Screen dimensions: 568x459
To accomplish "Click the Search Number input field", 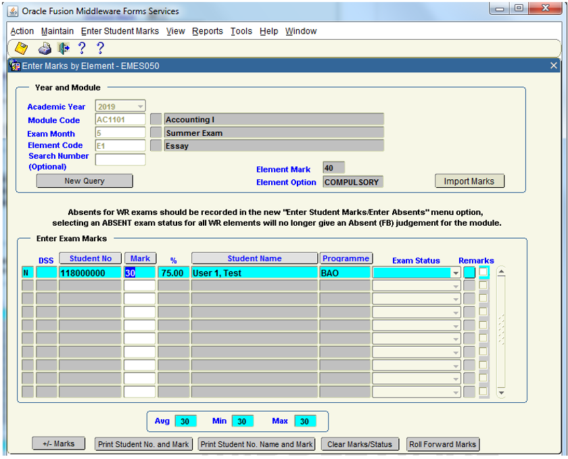I will pos(120,160).
